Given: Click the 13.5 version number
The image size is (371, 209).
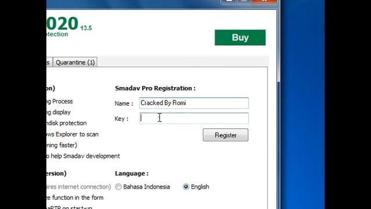Looking at the screenshot, I should (86, 28).
